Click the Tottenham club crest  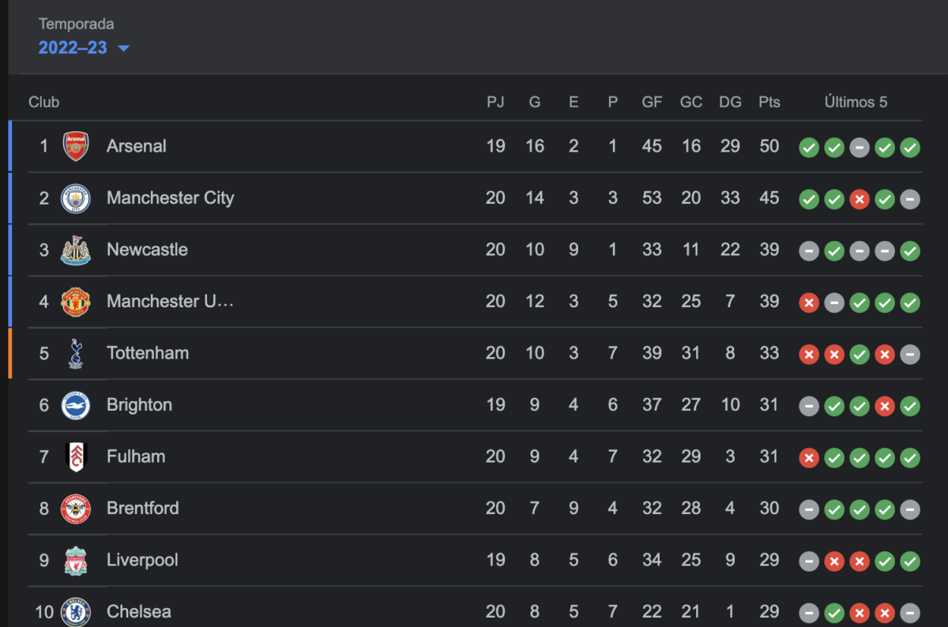coord(76,353)
